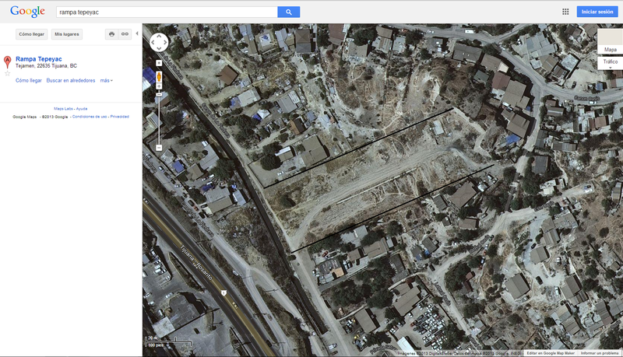This screenshot has height=357, width=623.
Task: Collapse the left side panel
Action: pos(137,34)
